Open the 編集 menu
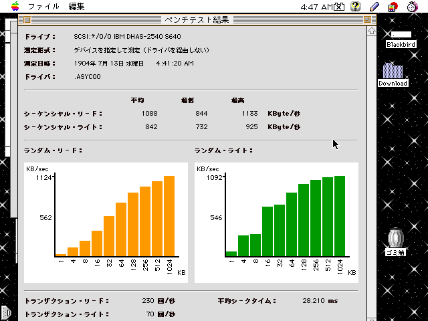The width and height of the screenshot is (428, 321). (x=76, y=6)
